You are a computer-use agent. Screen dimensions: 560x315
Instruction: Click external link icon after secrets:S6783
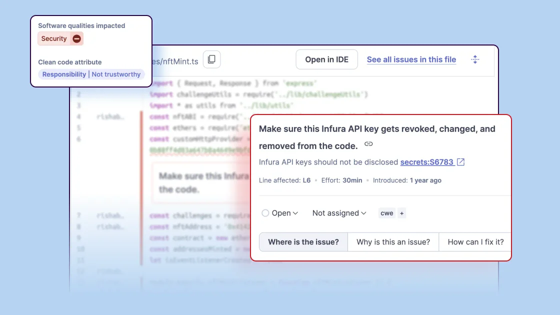coord(461,162)
